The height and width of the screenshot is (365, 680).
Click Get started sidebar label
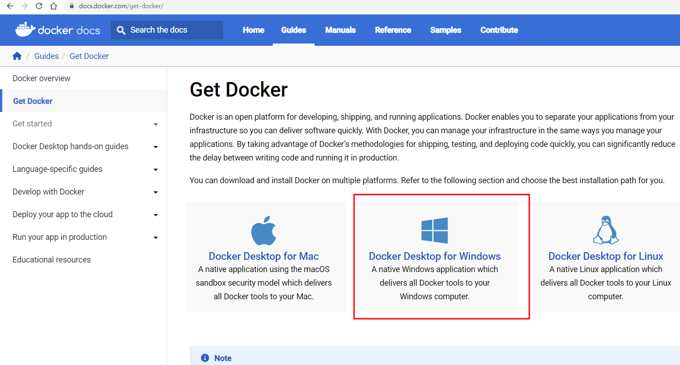tap(32, 124)
